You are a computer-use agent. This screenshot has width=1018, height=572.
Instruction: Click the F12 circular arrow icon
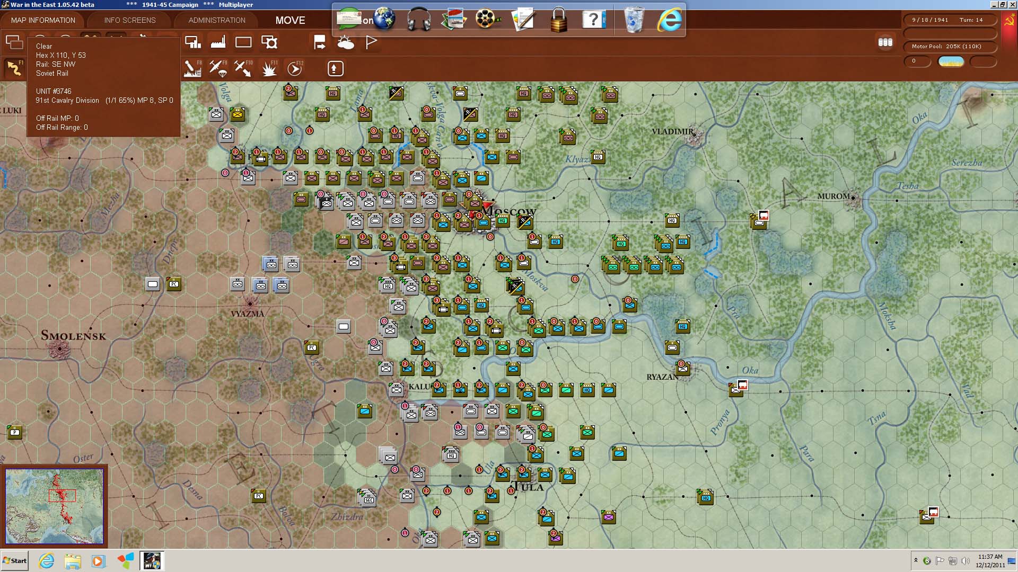pyautogui.click(x=295, y=68)
